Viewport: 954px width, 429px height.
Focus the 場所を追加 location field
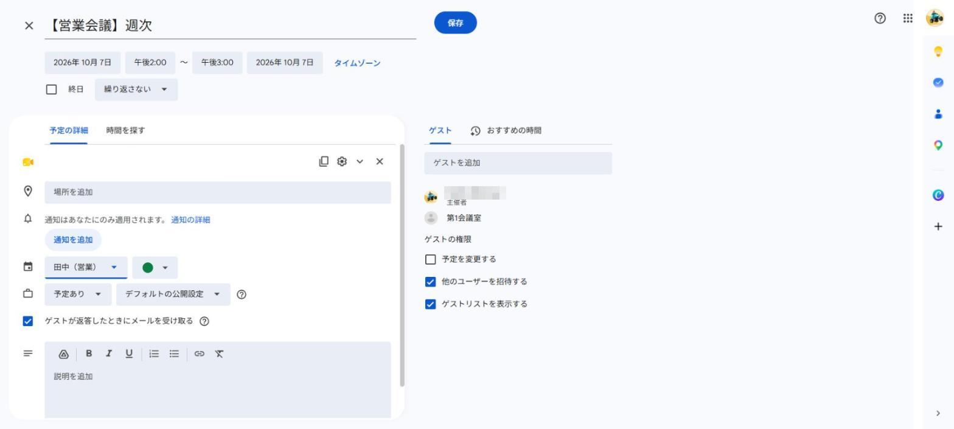click(218, 192)
